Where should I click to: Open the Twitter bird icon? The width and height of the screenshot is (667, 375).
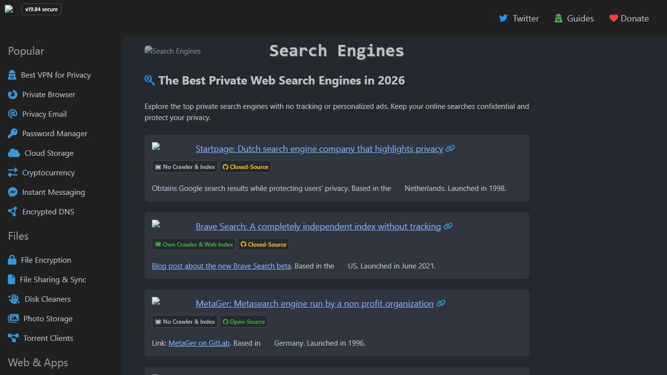(x=503, y=18)
